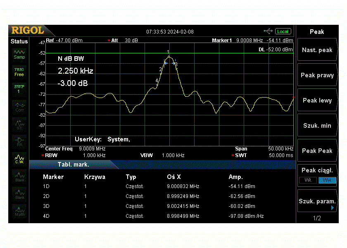This screenshot has width=347, height=248.
Task: Click the Math trace status icon
Action: coord(19,212)
